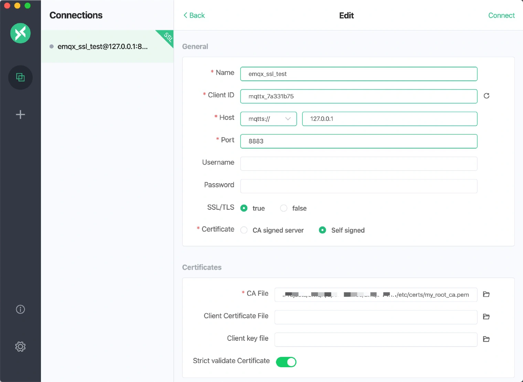523x382 pixels.
Task: Go Back to the connections view
Action: (x=194, y=15)
